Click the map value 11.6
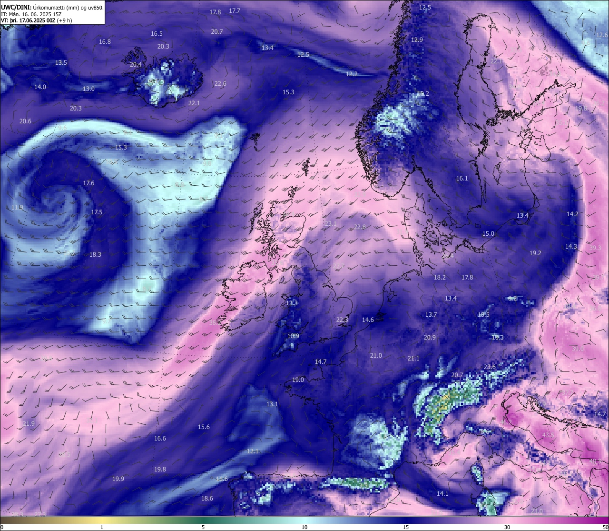609x531 pixels. [x=222, y=479]
